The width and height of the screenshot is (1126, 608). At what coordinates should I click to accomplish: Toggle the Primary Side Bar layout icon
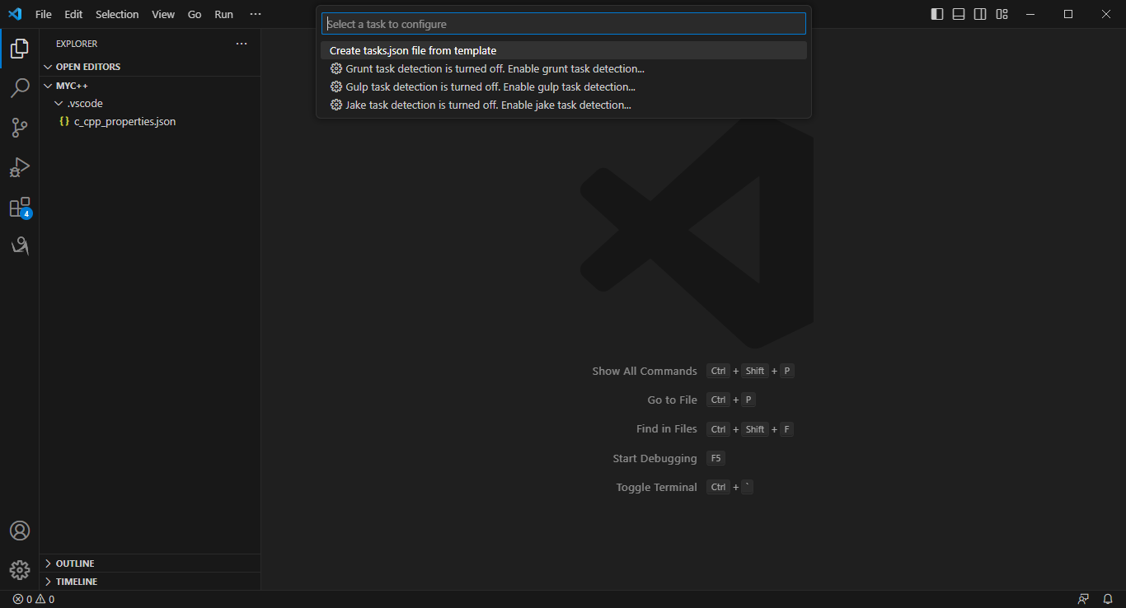coord(937,14)
